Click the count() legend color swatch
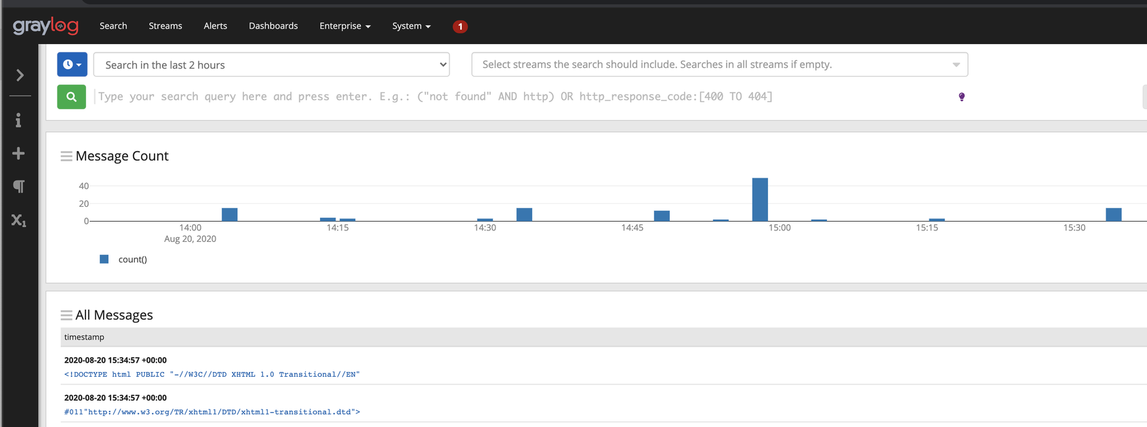Image resolution: width=1147 pixels, height=427 pixels. [104, 259]
